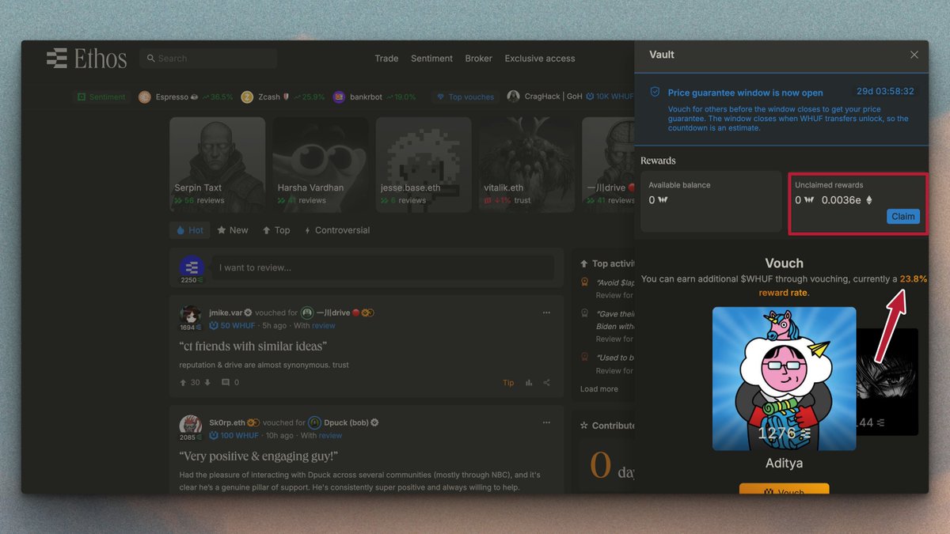Click the Zcash coin icon
This screenshot has height=534, width=950.
[x=247, y=97]
